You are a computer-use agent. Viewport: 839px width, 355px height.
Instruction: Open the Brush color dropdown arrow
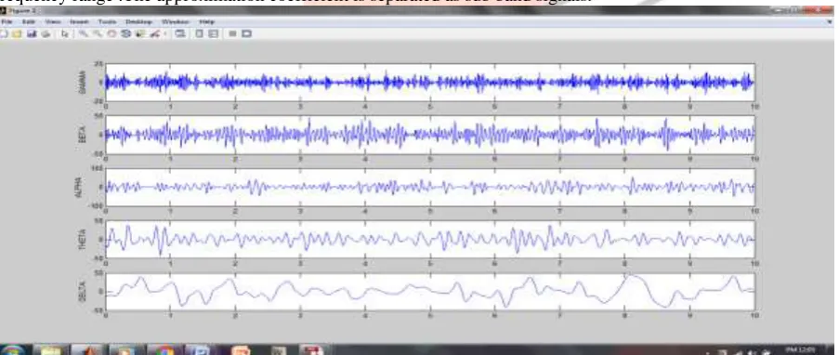164,33
